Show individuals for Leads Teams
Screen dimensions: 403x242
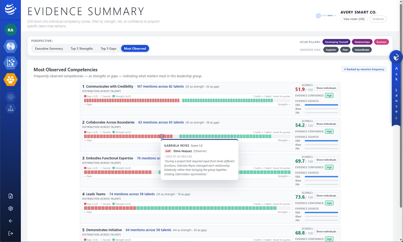coord(326,196)
